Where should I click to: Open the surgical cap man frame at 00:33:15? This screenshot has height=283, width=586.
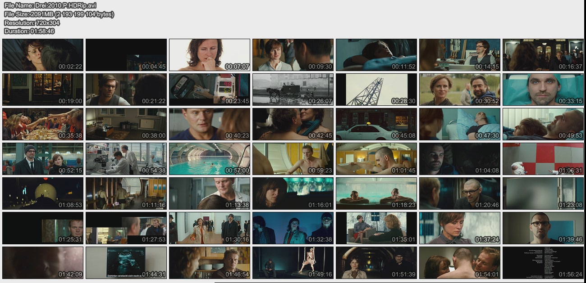[x=543, y=90]
